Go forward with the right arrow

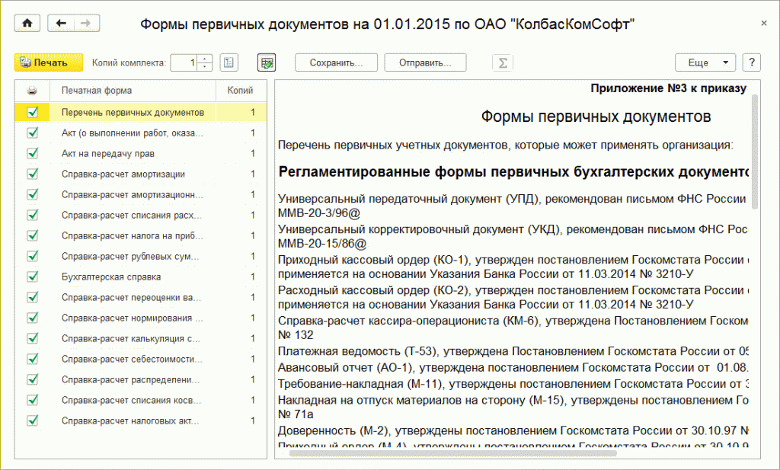(x=85, y=24)
